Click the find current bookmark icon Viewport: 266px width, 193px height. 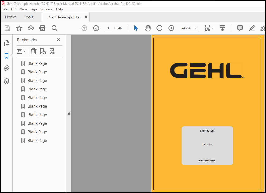(x=52, y=51)
